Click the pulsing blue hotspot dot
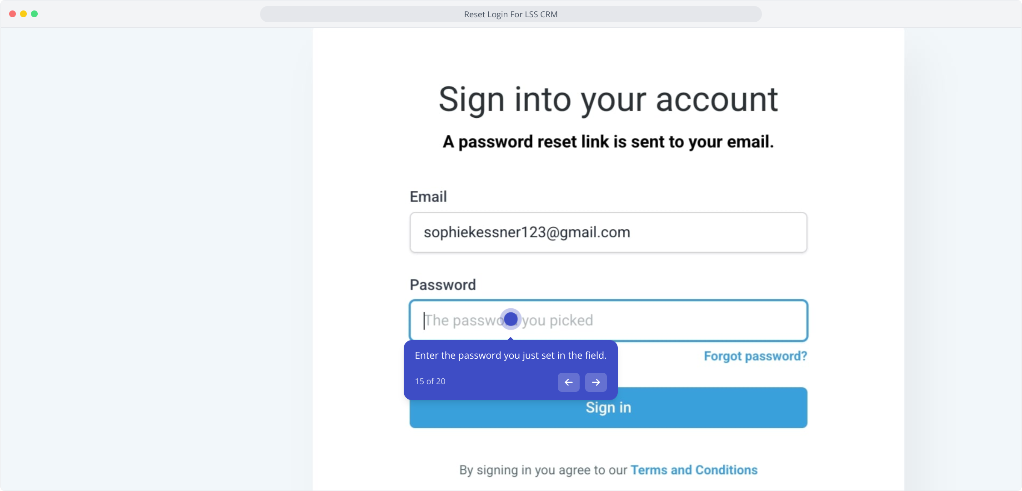This screenshot has width=1022, height=491. coord(511,319)
